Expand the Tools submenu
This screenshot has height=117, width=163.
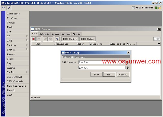pyautogui.click(x=27, y=72)
